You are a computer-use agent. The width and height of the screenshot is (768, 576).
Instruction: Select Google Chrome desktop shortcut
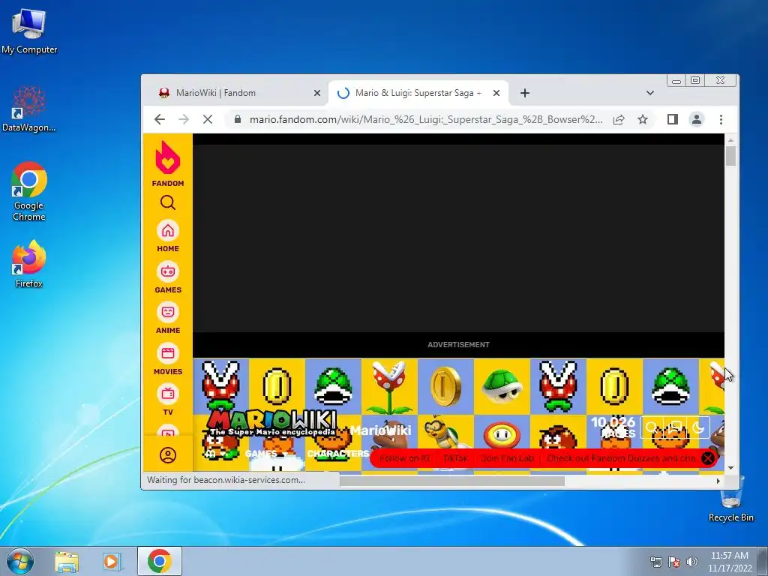point(29,191)
